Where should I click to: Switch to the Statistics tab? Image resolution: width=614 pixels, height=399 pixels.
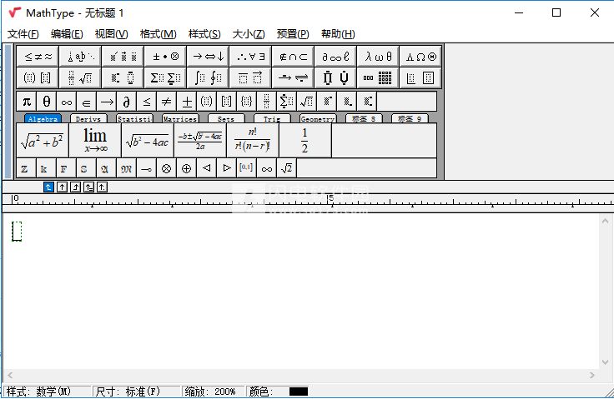[x=134, y=118]
